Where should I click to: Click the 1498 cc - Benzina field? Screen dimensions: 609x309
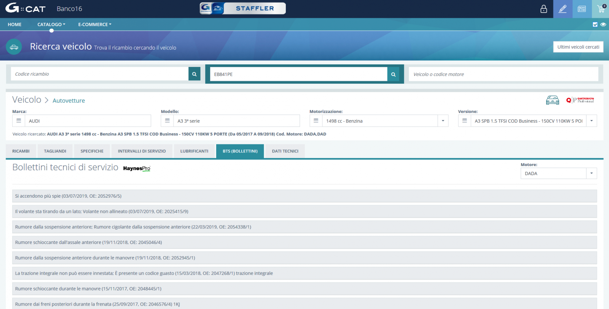coord(380,121)
